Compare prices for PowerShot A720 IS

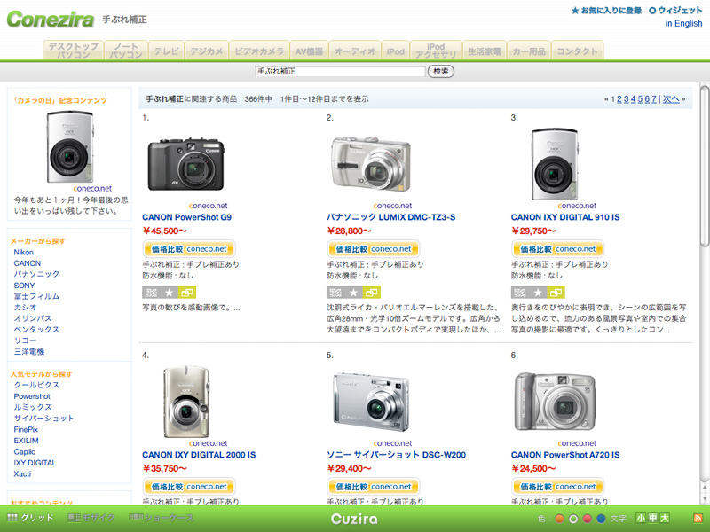(x=558, y=487)
